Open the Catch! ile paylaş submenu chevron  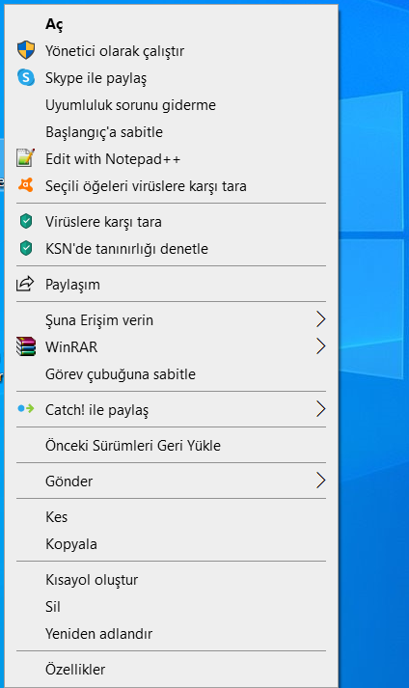point(321,409)
